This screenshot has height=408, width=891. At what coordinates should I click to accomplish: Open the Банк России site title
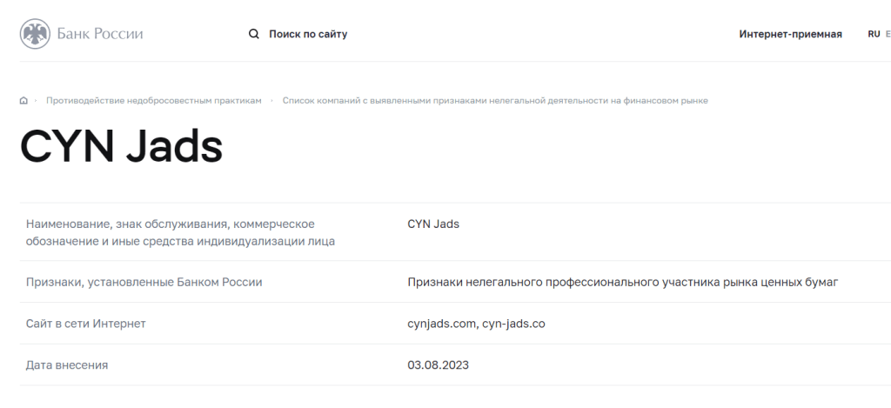click(100, 34)
